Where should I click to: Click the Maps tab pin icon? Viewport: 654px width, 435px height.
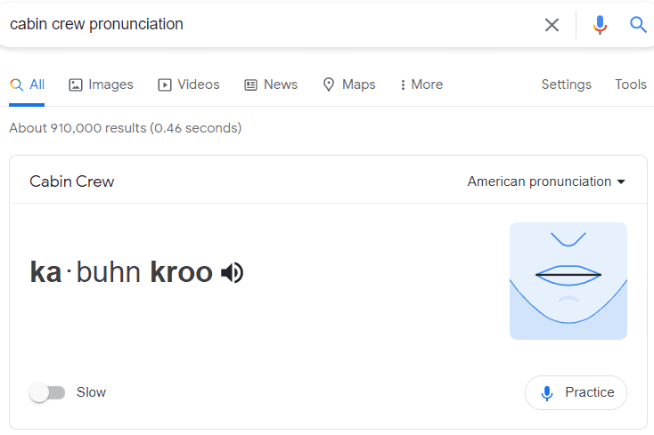tap(329, 85)
